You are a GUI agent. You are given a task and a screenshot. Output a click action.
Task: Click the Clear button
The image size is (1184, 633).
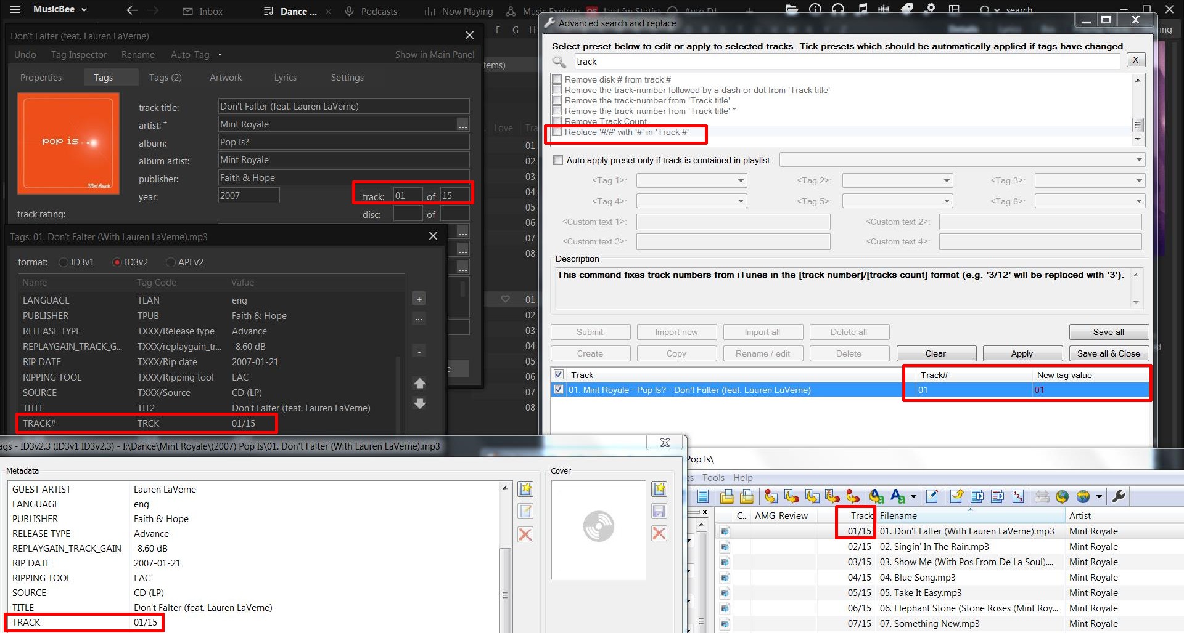pos(935,353)
